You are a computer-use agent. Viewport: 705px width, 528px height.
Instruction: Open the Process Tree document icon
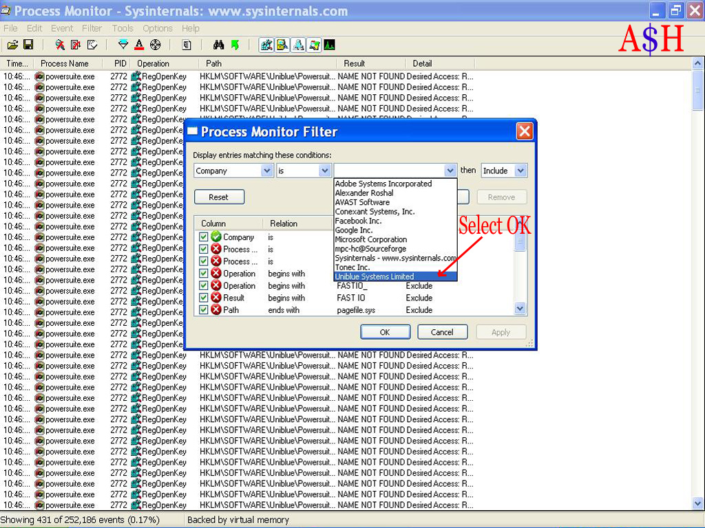point(187,45)
